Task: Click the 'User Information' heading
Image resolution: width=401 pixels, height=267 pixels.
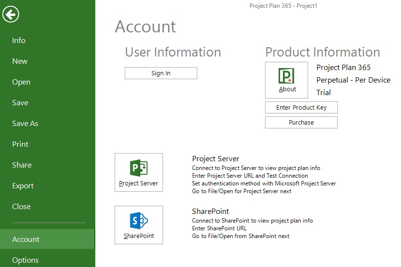Action: coord(173,52)
